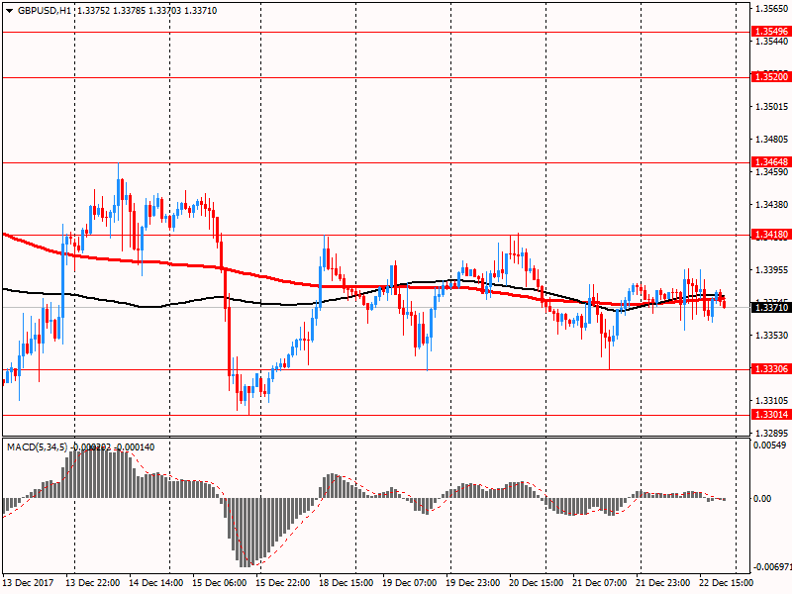Select the 1.33105 price scale value
The height and width of the screenshot is (594, 792).
[772, 400]
